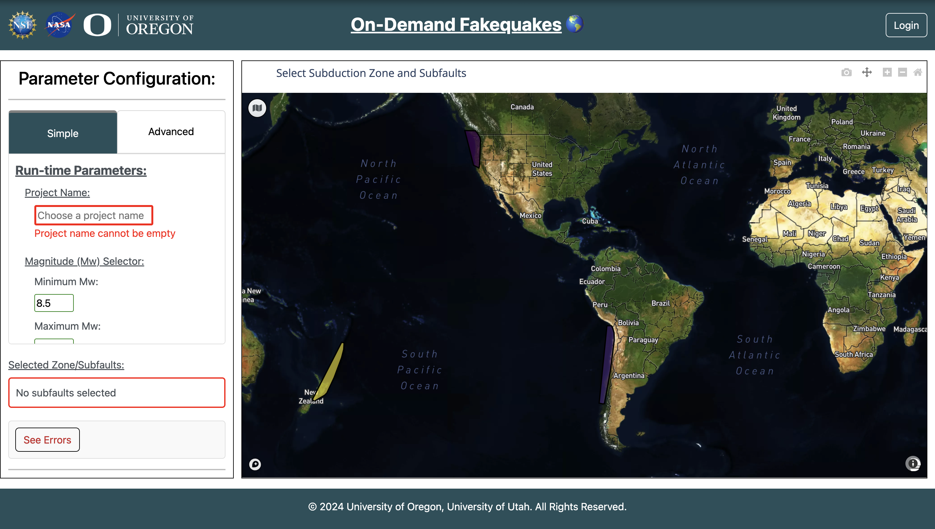
Task: Click the See Errors button
Action: click(47, 440)
